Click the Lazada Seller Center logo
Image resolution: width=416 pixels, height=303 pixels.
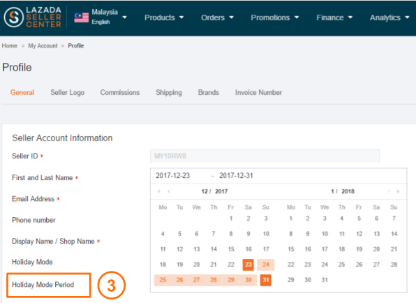[33, 17]
